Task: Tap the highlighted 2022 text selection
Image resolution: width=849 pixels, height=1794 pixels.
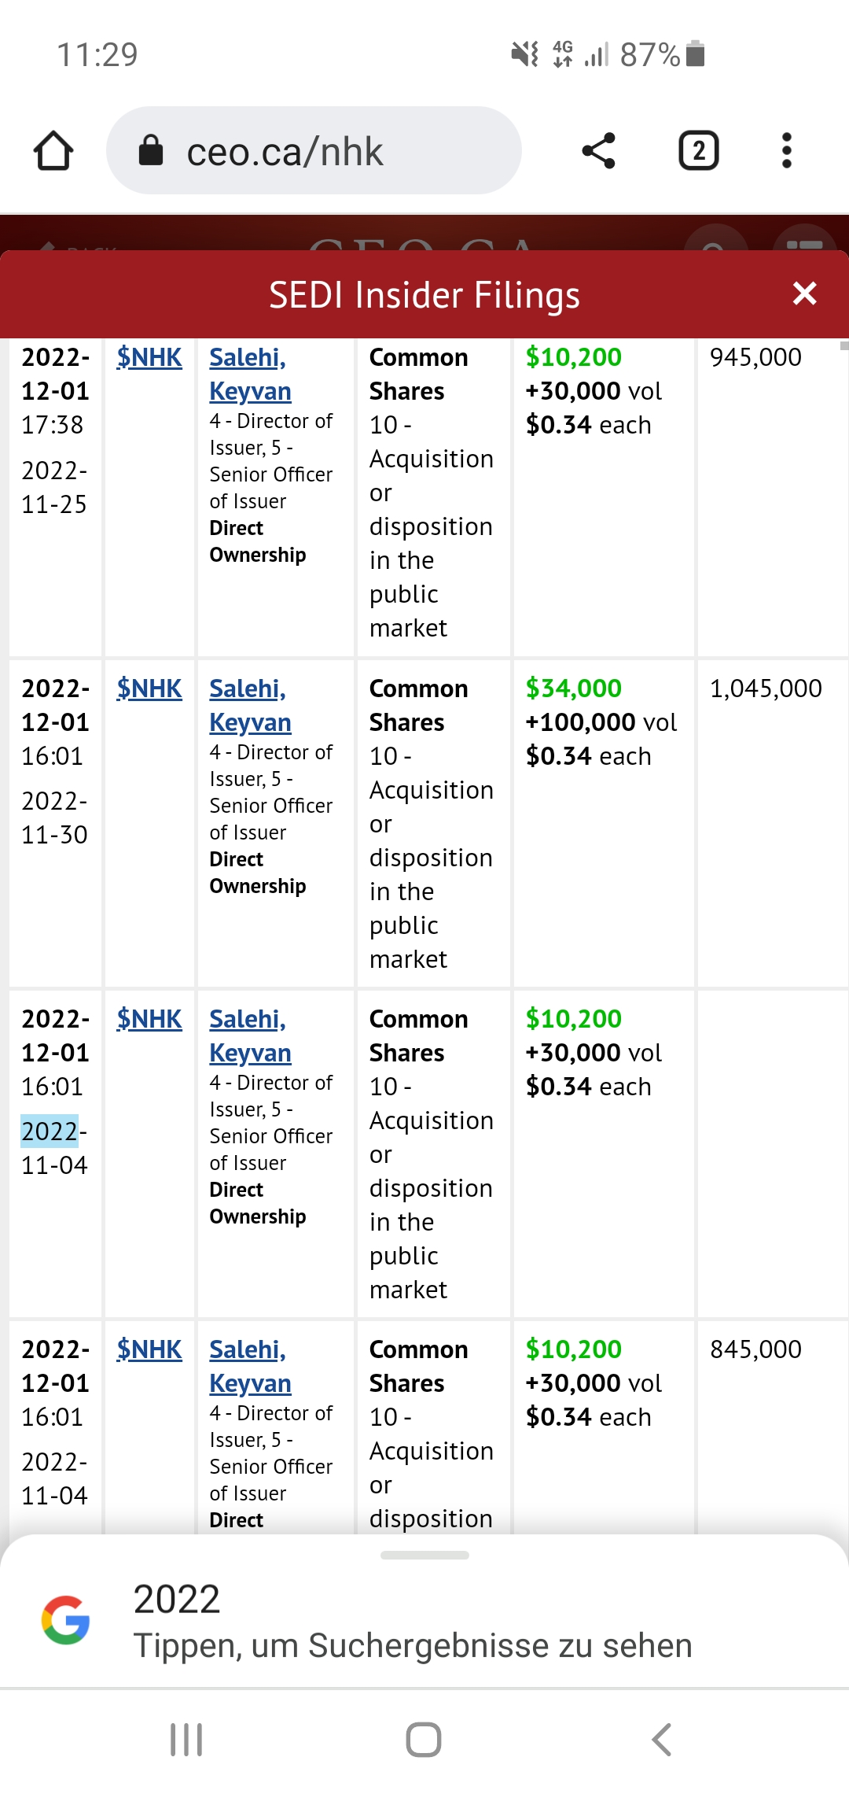Action: [50, 1131]
